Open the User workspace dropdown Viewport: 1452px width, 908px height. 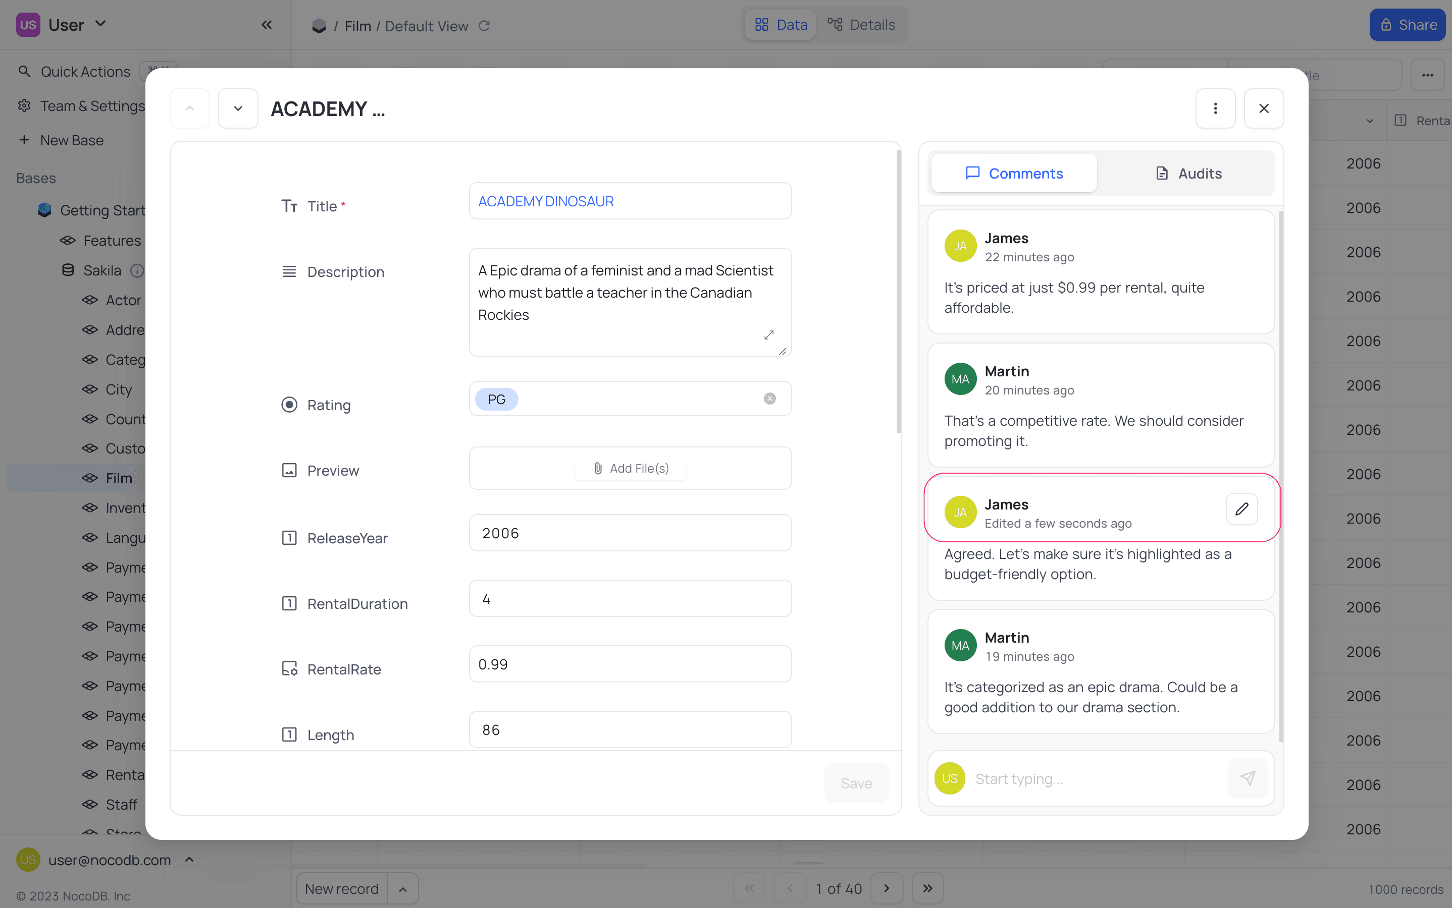click(x=100, y=24)
